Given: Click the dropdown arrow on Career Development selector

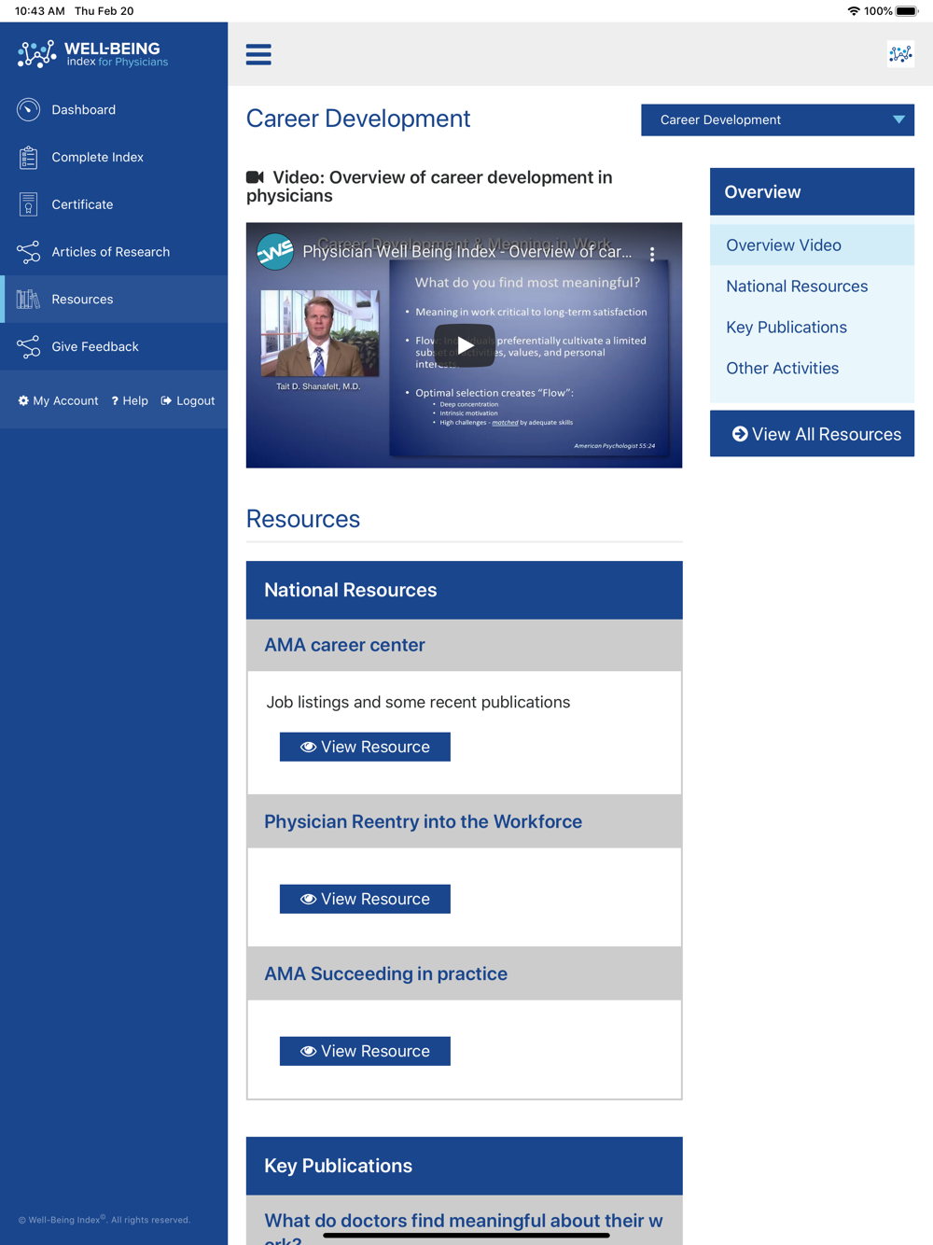Looking at the screenshot, I should 898,119.
